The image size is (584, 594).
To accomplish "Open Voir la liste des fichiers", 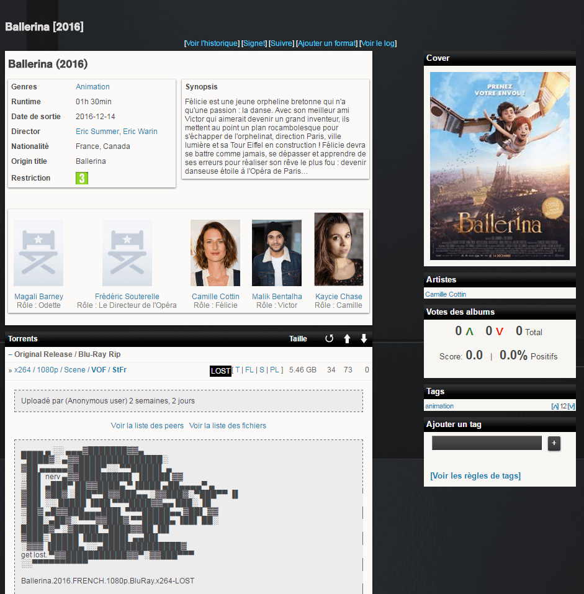I will 228,426.
